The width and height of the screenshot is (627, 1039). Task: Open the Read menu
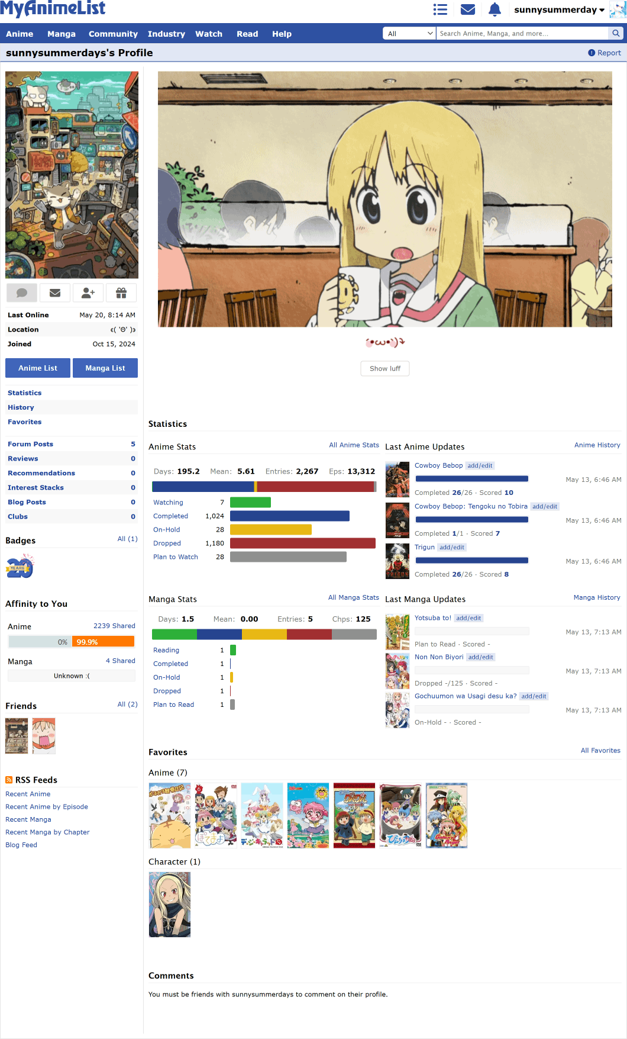(x=247, y=34)
